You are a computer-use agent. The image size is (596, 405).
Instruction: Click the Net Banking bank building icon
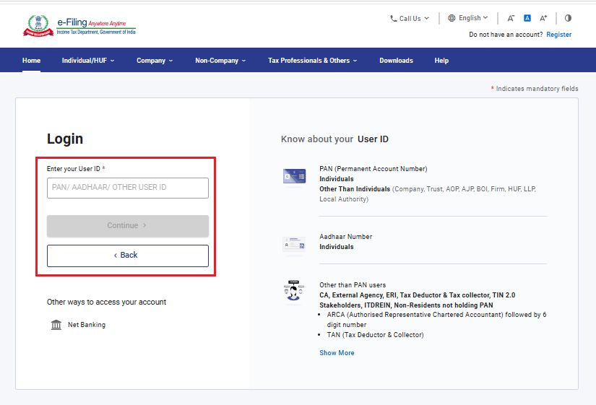click(56, 325)
